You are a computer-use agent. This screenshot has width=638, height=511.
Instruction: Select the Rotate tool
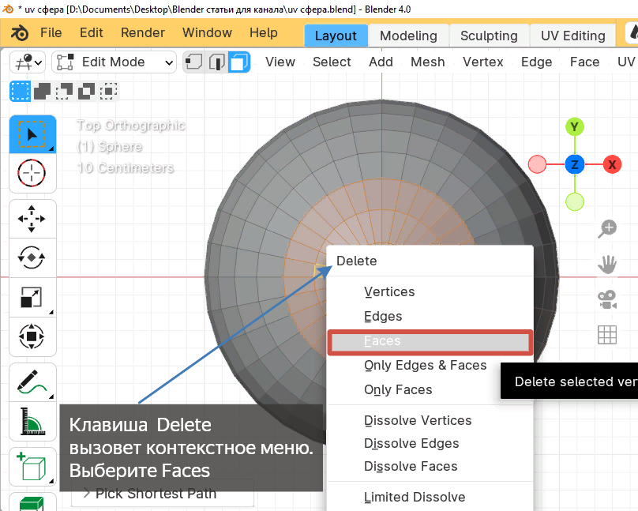(32, 257)
